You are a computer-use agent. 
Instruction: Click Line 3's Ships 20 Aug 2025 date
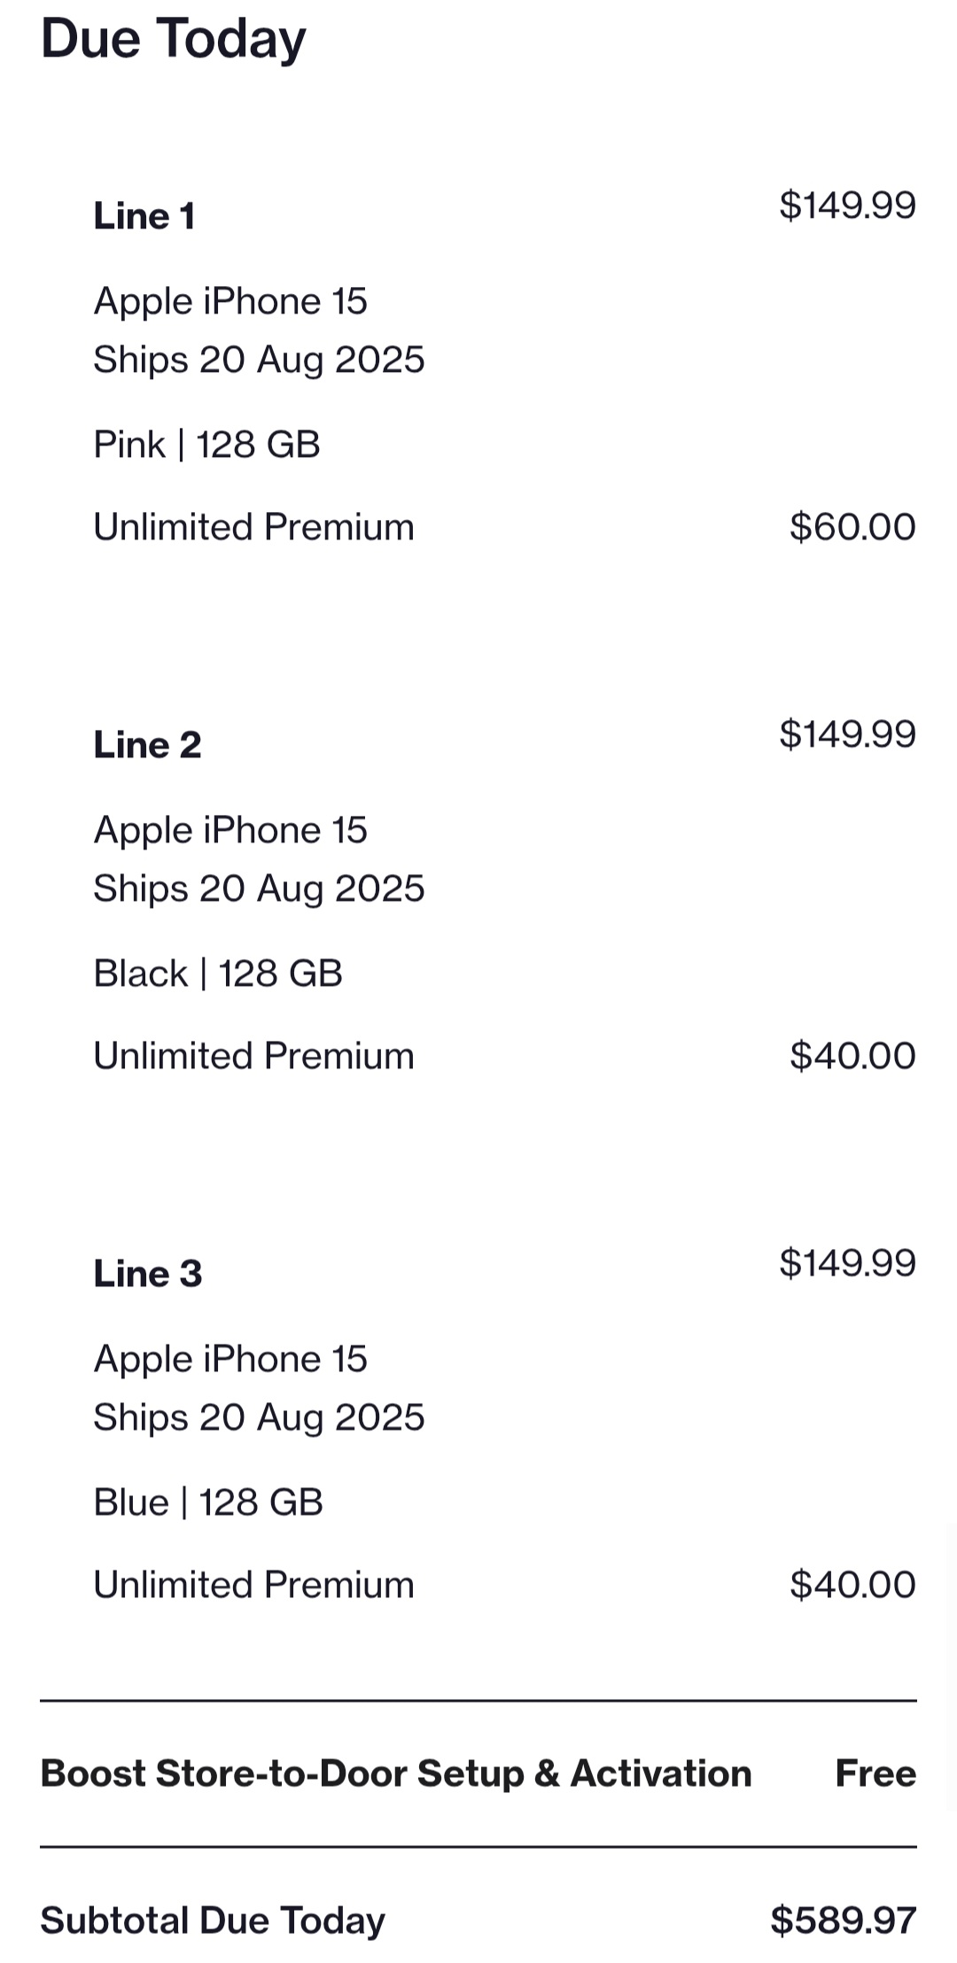(259, 1417)
